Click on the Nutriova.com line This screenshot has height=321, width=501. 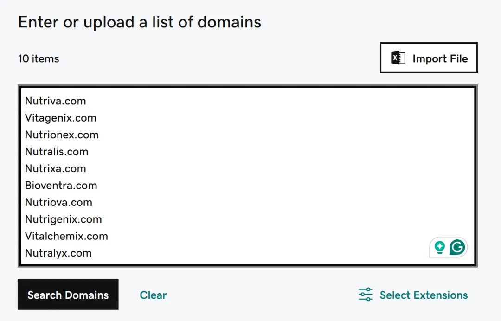[58, 202]
